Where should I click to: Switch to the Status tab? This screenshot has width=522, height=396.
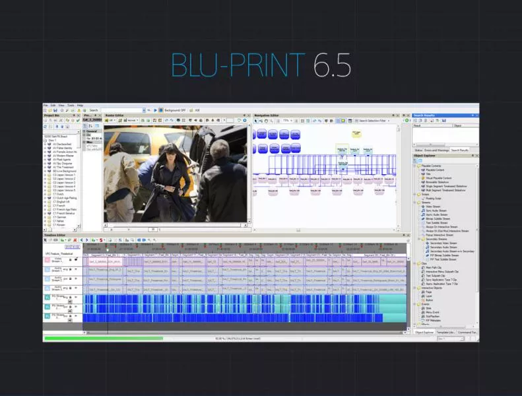click(x=418, y=150)
